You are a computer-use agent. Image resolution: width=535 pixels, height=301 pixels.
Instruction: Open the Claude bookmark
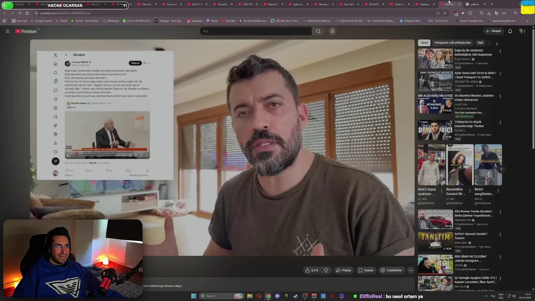[61, 21]
